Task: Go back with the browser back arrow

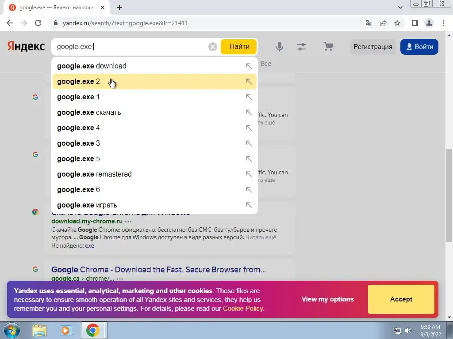Action: pyautogui.click(x=10, y=23)
